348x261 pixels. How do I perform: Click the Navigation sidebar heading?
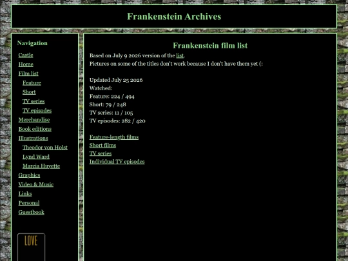point(32,43)
